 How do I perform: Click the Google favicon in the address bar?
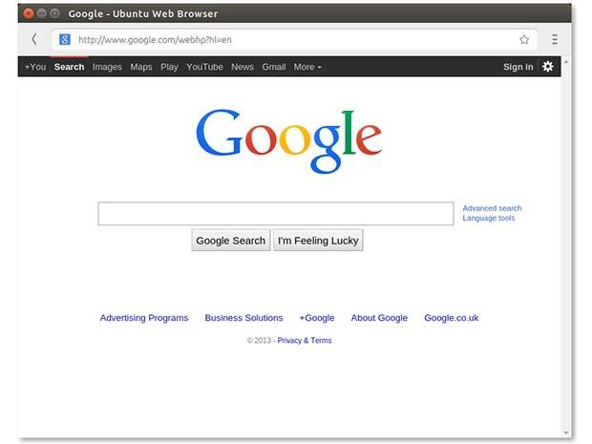[x=65, y=40]
